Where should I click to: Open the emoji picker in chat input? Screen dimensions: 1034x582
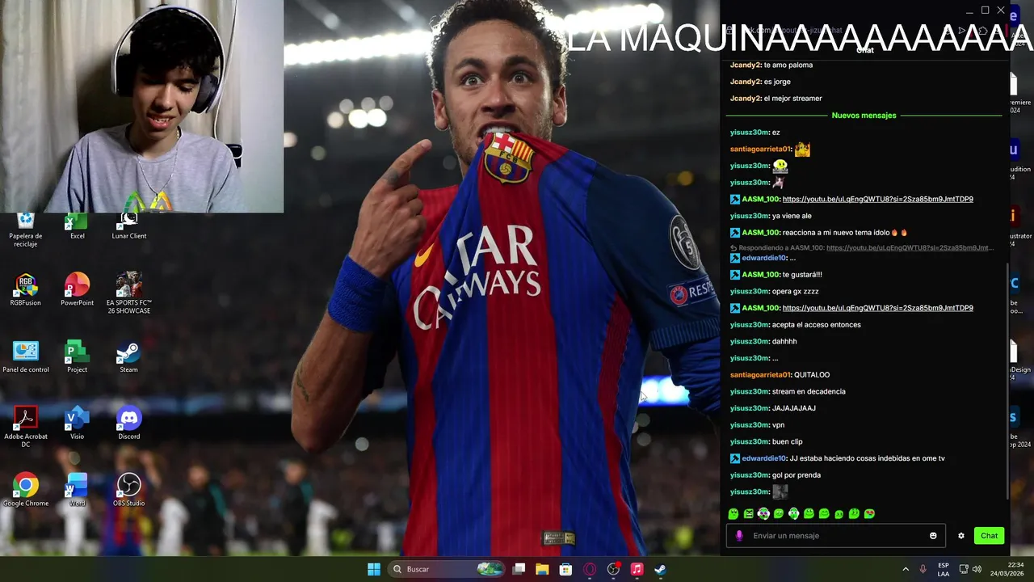[933, 536]
